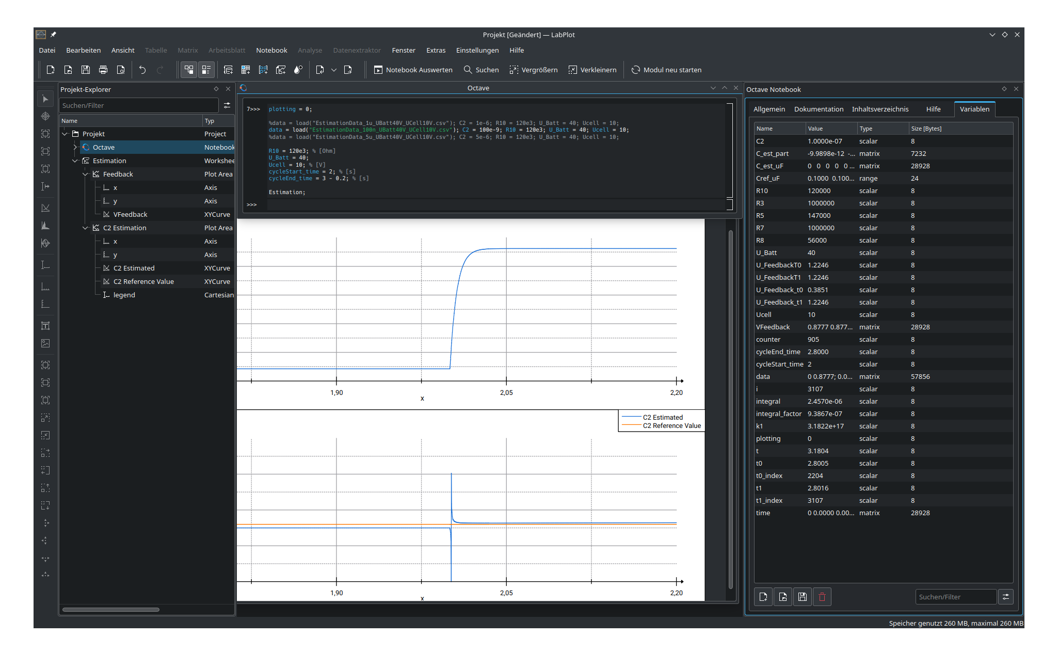Click the Modul neu starten button
The width and height of the screenshot is (1058, 668).
(x=666, y=70)
